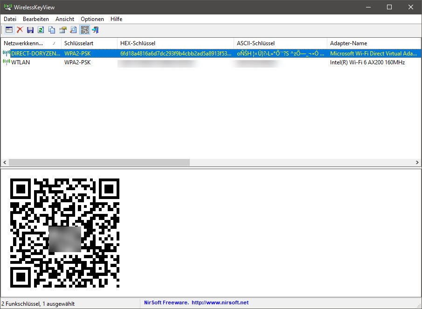
Task: Click the ASCII key cell of DIRECT-DORYZEN
Action: coord(280,54)
